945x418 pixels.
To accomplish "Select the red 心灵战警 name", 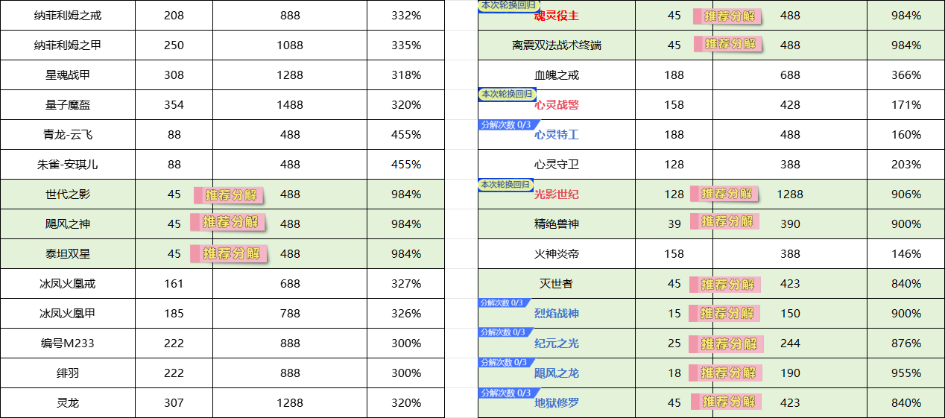I will pos(557,105).
